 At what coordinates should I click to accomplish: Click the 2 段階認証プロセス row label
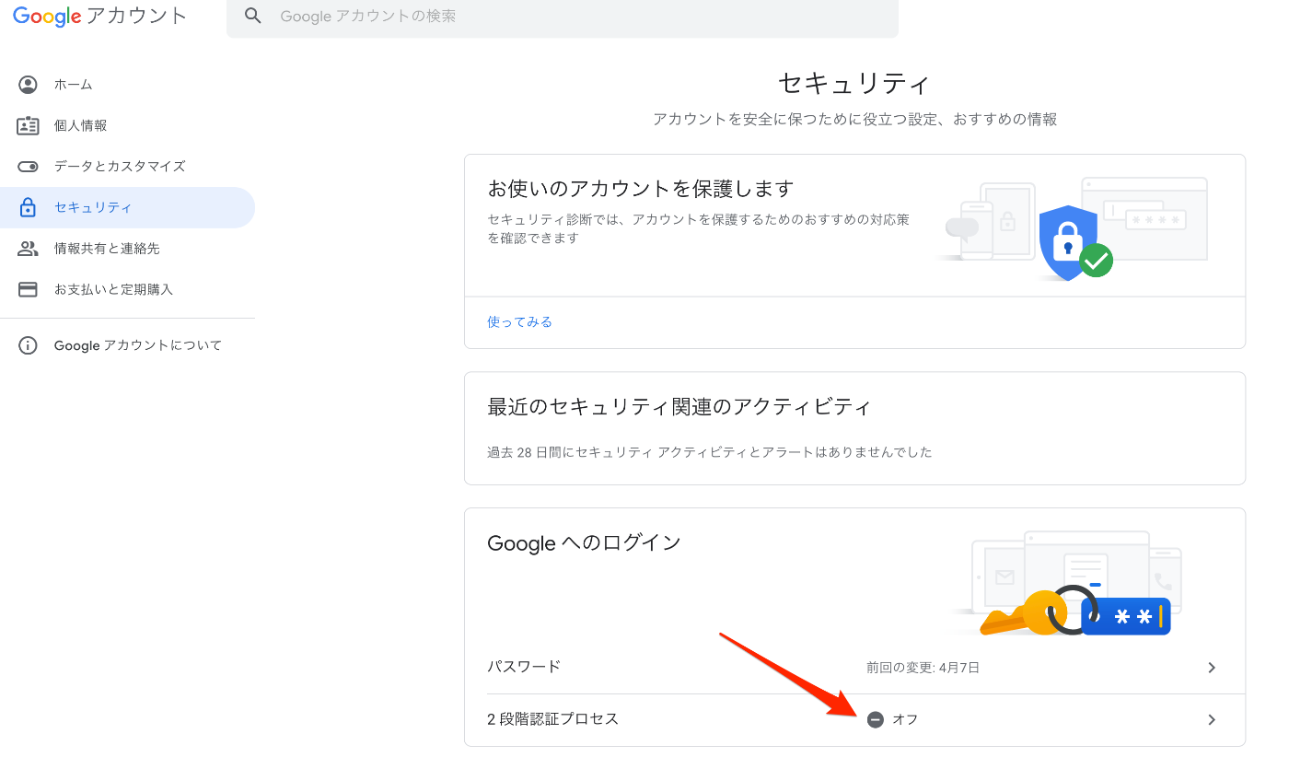coord(552,719)
